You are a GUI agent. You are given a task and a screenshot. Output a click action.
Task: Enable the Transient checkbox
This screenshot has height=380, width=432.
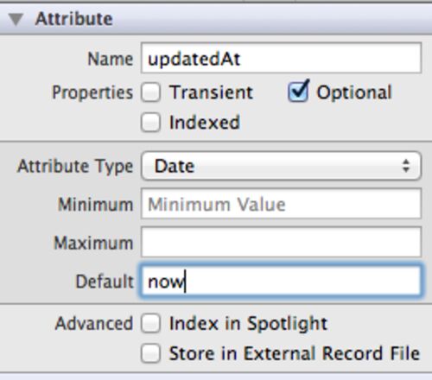coord(150,92)
